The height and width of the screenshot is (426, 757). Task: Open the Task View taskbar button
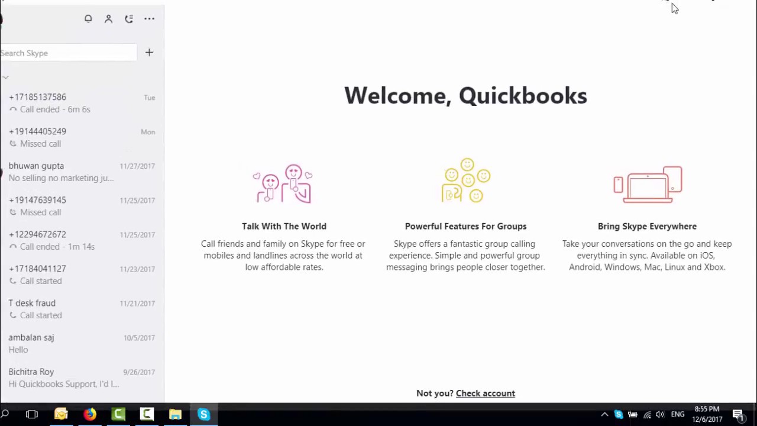pyautogui.click(x=32, y=415)
